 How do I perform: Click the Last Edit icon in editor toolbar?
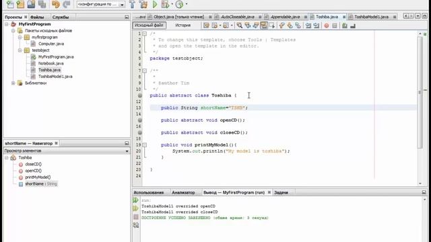pyautogui.click(x=206, y=26)
